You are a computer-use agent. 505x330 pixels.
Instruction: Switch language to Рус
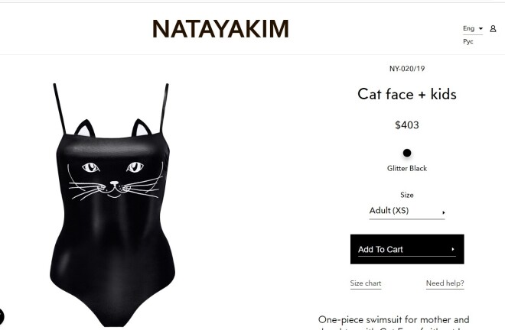468,41
